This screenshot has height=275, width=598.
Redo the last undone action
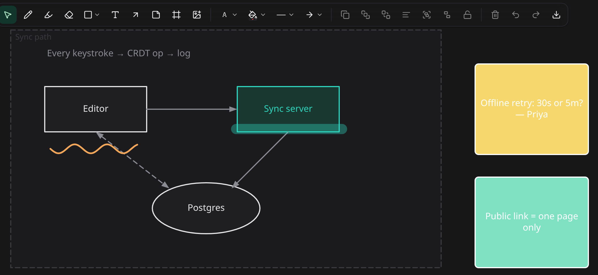pyautogui.click(x=536, y=15)
